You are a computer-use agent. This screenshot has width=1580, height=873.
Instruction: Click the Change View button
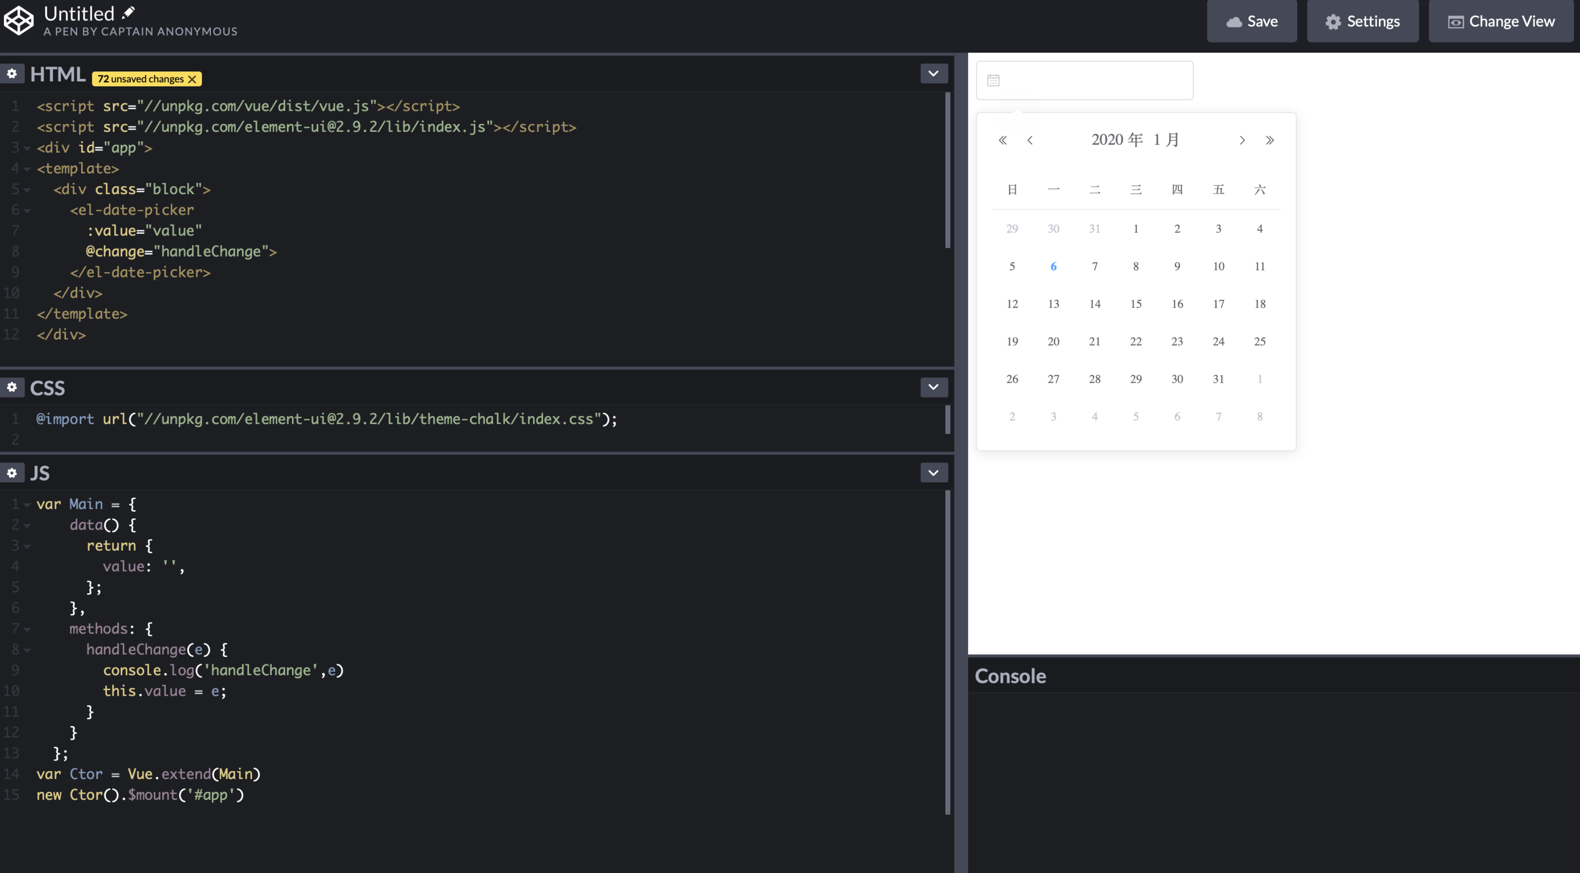(x=1501, y=21)
